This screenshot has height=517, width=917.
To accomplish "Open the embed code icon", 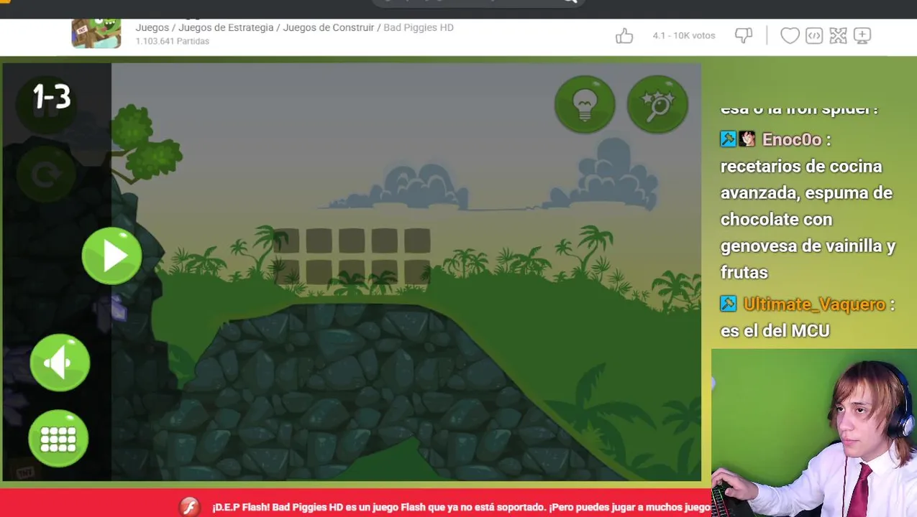I will (x=814, y=36).
